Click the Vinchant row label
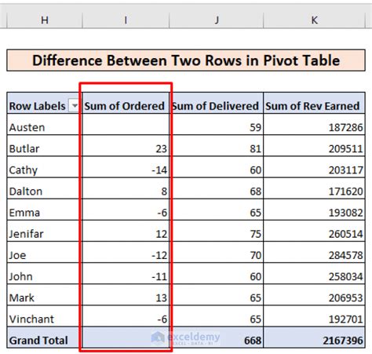This screenshot has height=354, width=372. pos(45,316)
